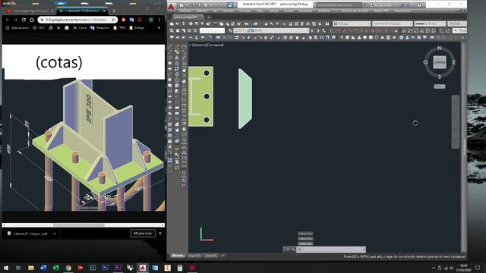Click the Chrome address bar
Viewport: 486px width, 273px height.
[x=77, y=20]
